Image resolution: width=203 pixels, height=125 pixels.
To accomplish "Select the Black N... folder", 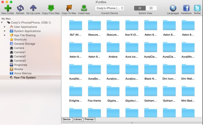I will point(150,69).
